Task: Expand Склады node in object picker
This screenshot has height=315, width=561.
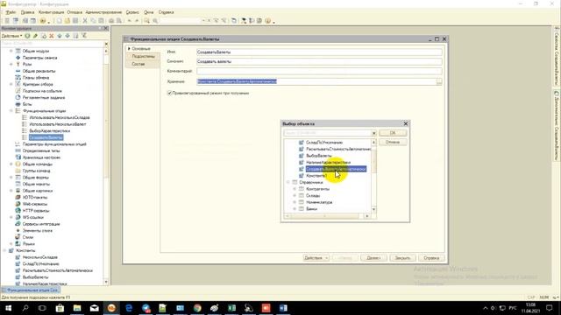Action: pyautogui.click(x=295, y=195)
